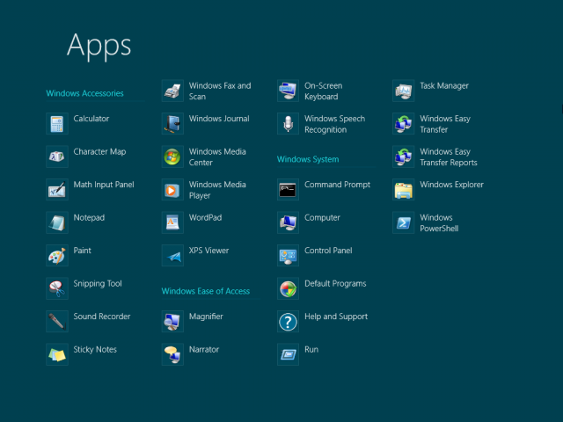Screen dimensions: 563x422
Task: Click the "Windows Media Player" label
Action: (217, 190)
